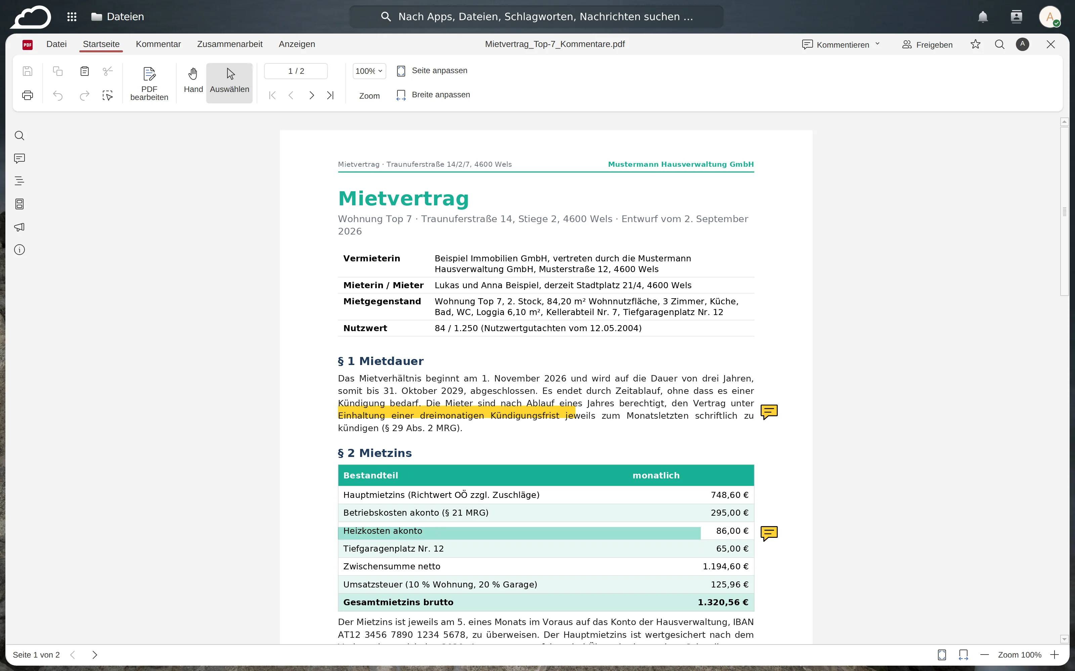The height and width of the screenshot is (671, 1075).
Task: Open the headings navigation panel
Action: click(19, 181)
